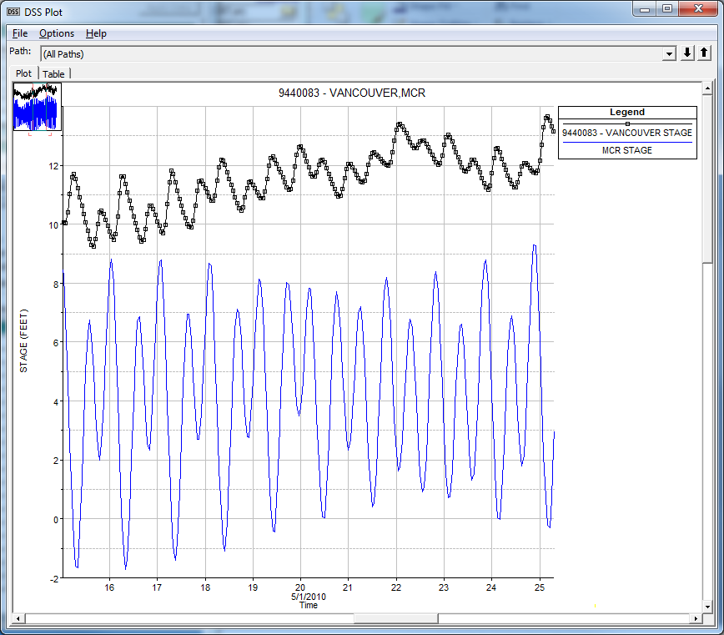
Task: Open the Help menu
Action: pyautogui.click(x=94, y=33)
